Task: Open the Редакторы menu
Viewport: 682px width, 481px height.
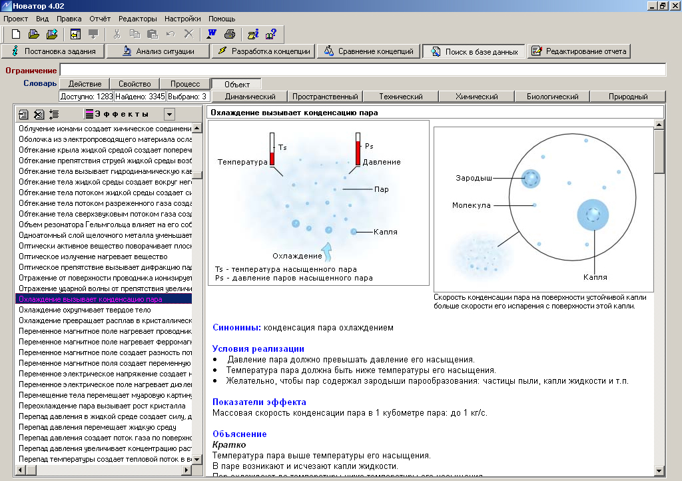Action: coord(137,19)
